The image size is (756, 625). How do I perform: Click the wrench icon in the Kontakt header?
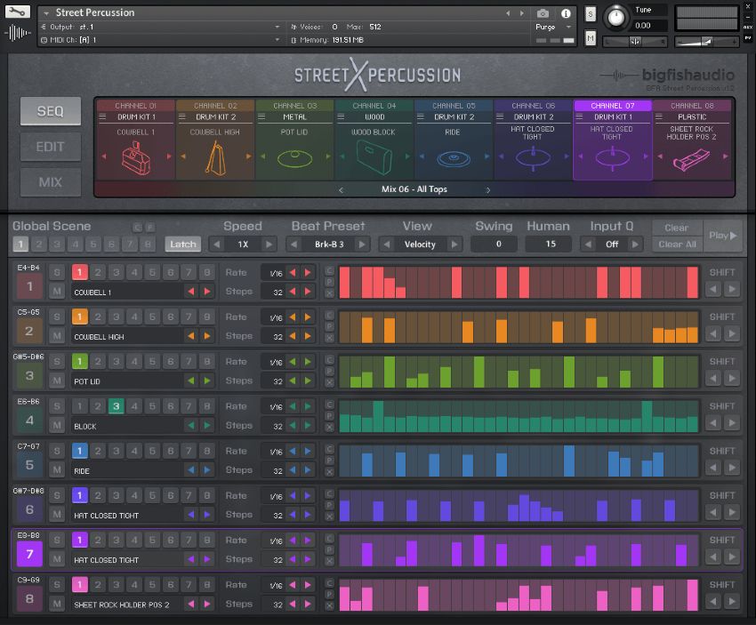pos(18,12)
